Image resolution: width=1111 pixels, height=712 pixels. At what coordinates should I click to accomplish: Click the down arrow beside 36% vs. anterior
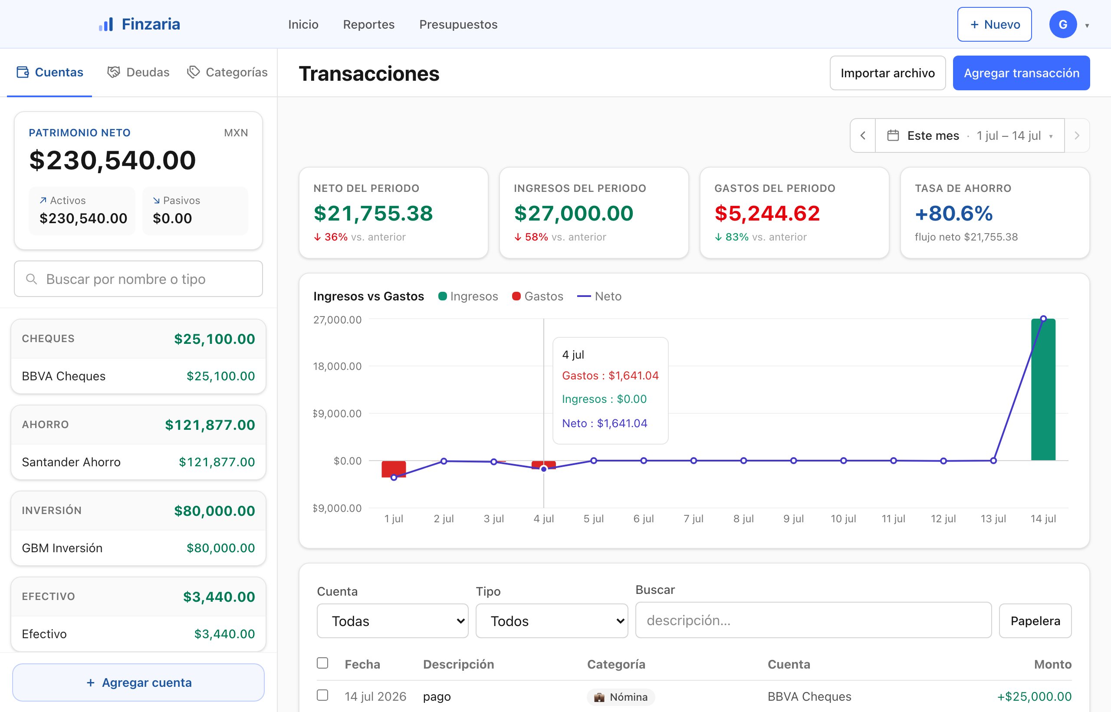click(317, 237)
